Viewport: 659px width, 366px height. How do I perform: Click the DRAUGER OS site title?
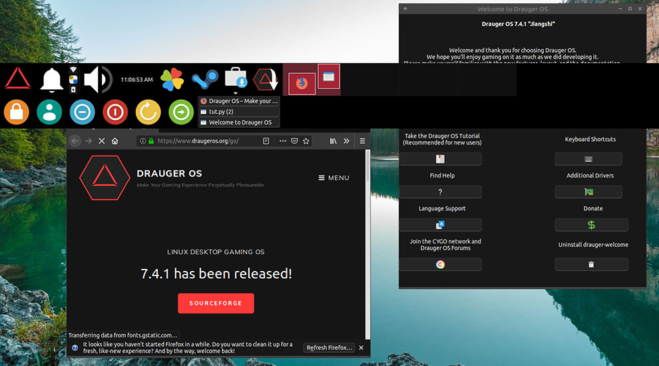tap(169, 174)
